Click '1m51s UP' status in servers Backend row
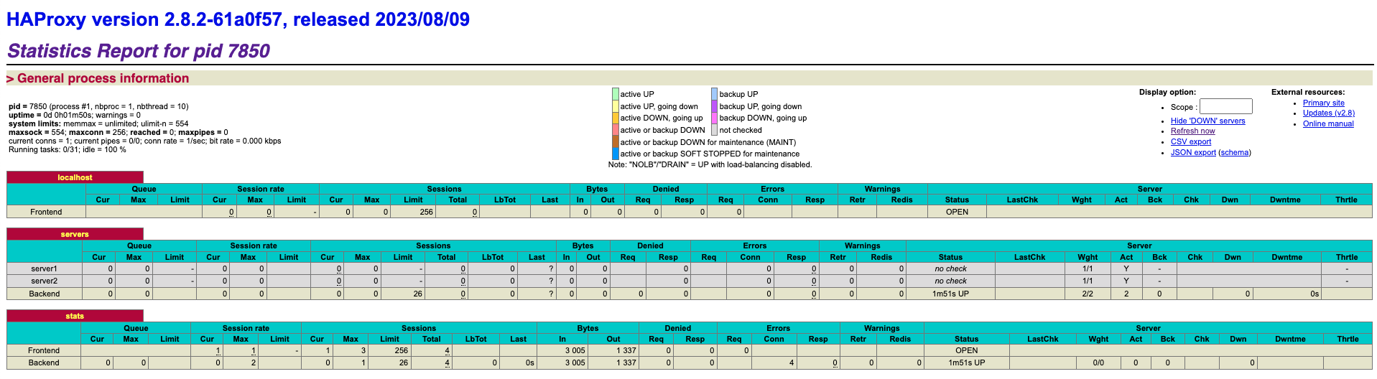This screenshot has width=1377, height=379. (950, 294)
